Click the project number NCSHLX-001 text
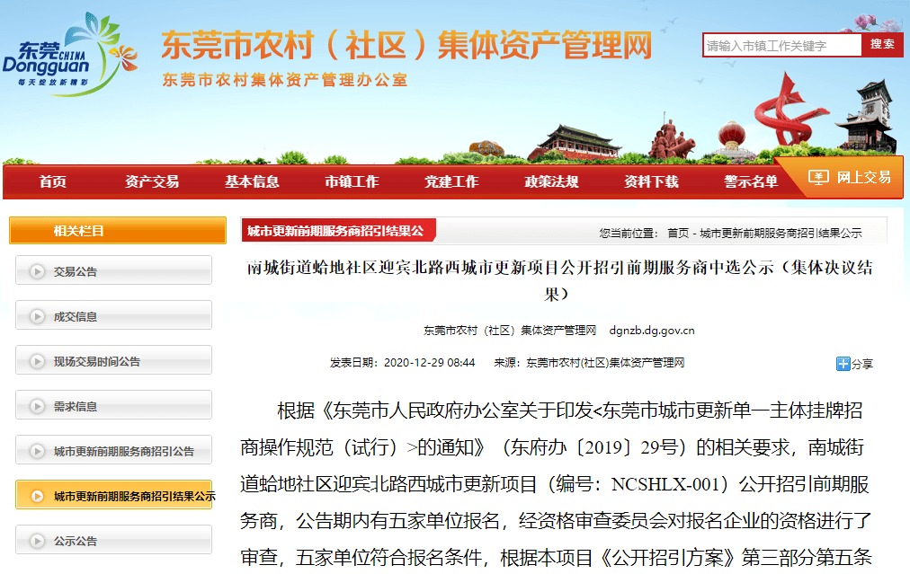This screenshot has height=574, width=910. pos(665,484)
